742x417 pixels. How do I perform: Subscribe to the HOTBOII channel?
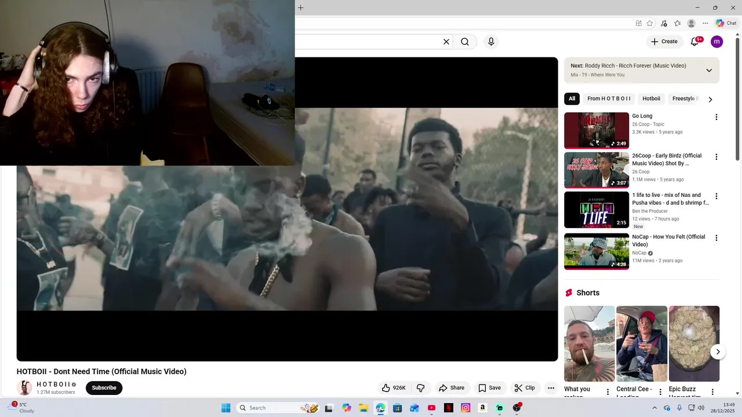tap(104, 388)
